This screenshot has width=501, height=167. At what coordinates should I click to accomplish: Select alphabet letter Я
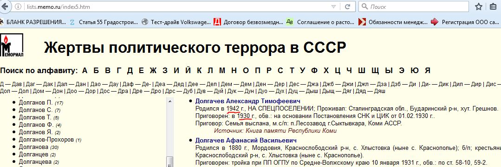pos(428,71)
